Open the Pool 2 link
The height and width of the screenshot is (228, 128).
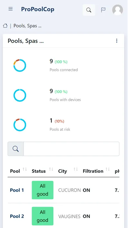[x=17, y=216]
